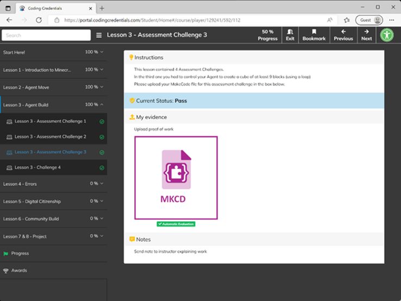Refresh the browser page

39,20
